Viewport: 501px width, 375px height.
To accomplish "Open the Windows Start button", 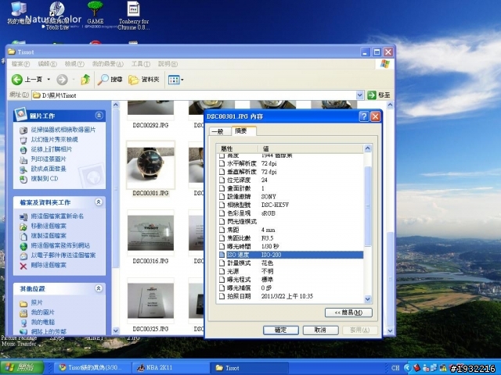I will [22, 367].
